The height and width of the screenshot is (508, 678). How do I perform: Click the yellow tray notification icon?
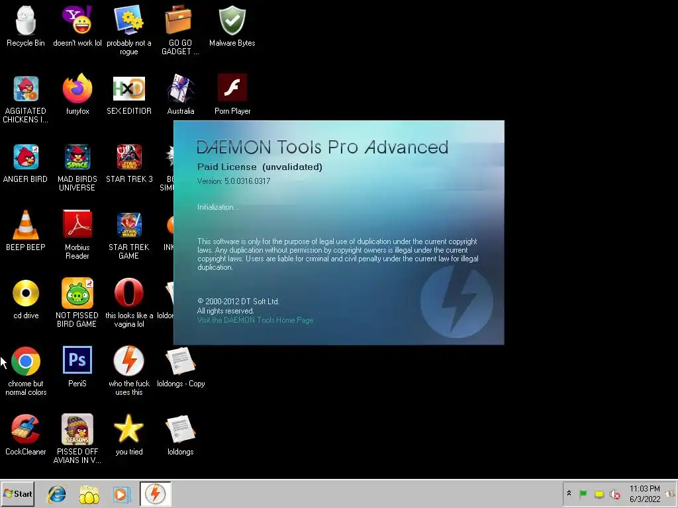[x=599, y=493]
